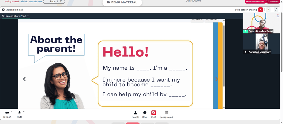The height and width of the screenshot is (124, 283).
Task: Open Room 1 dropdown selector
Action: tap(54, 1)
